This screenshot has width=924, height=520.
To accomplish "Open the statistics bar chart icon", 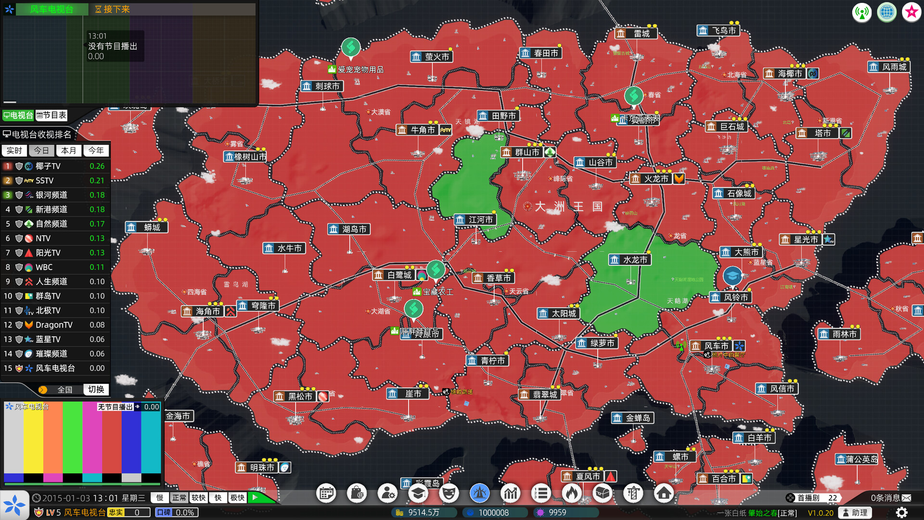I will [x=511, y=493].
